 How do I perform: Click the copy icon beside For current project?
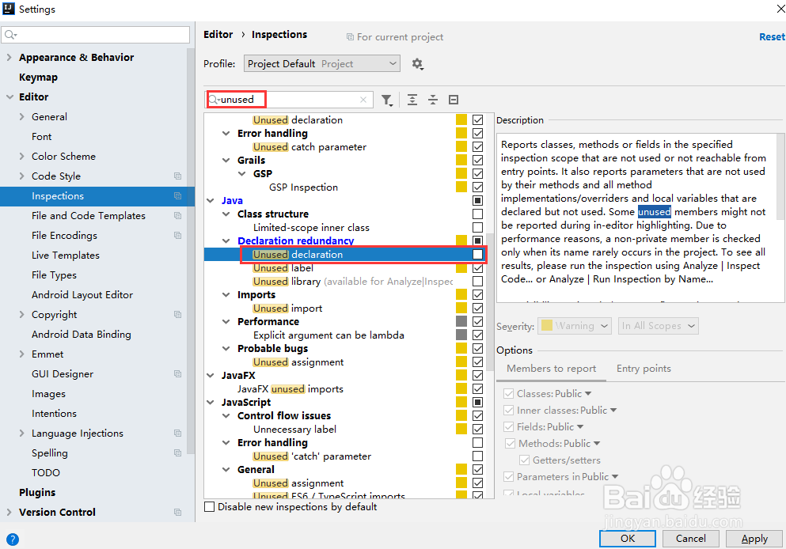click(349, 36)
